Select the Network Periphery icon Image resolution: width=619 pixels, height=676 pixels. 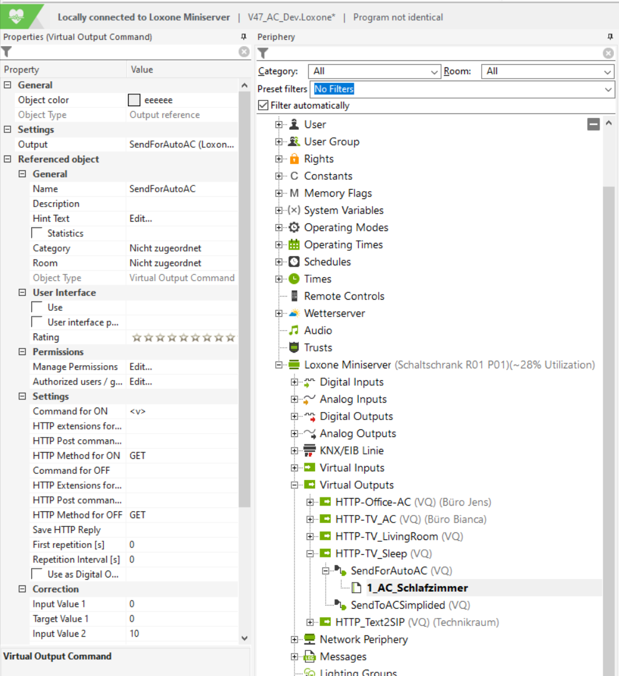point(309,639)
